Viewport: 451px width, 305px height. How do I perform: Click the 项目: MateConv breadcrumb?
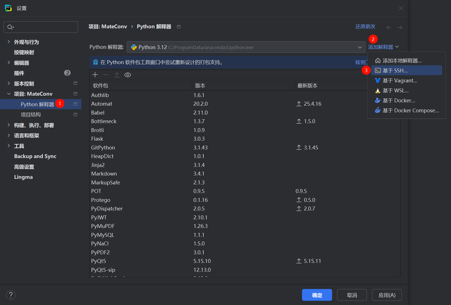coord(108,27)
